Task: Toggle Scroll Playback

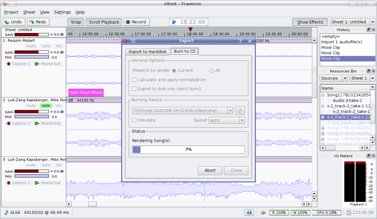Action: 104,22
